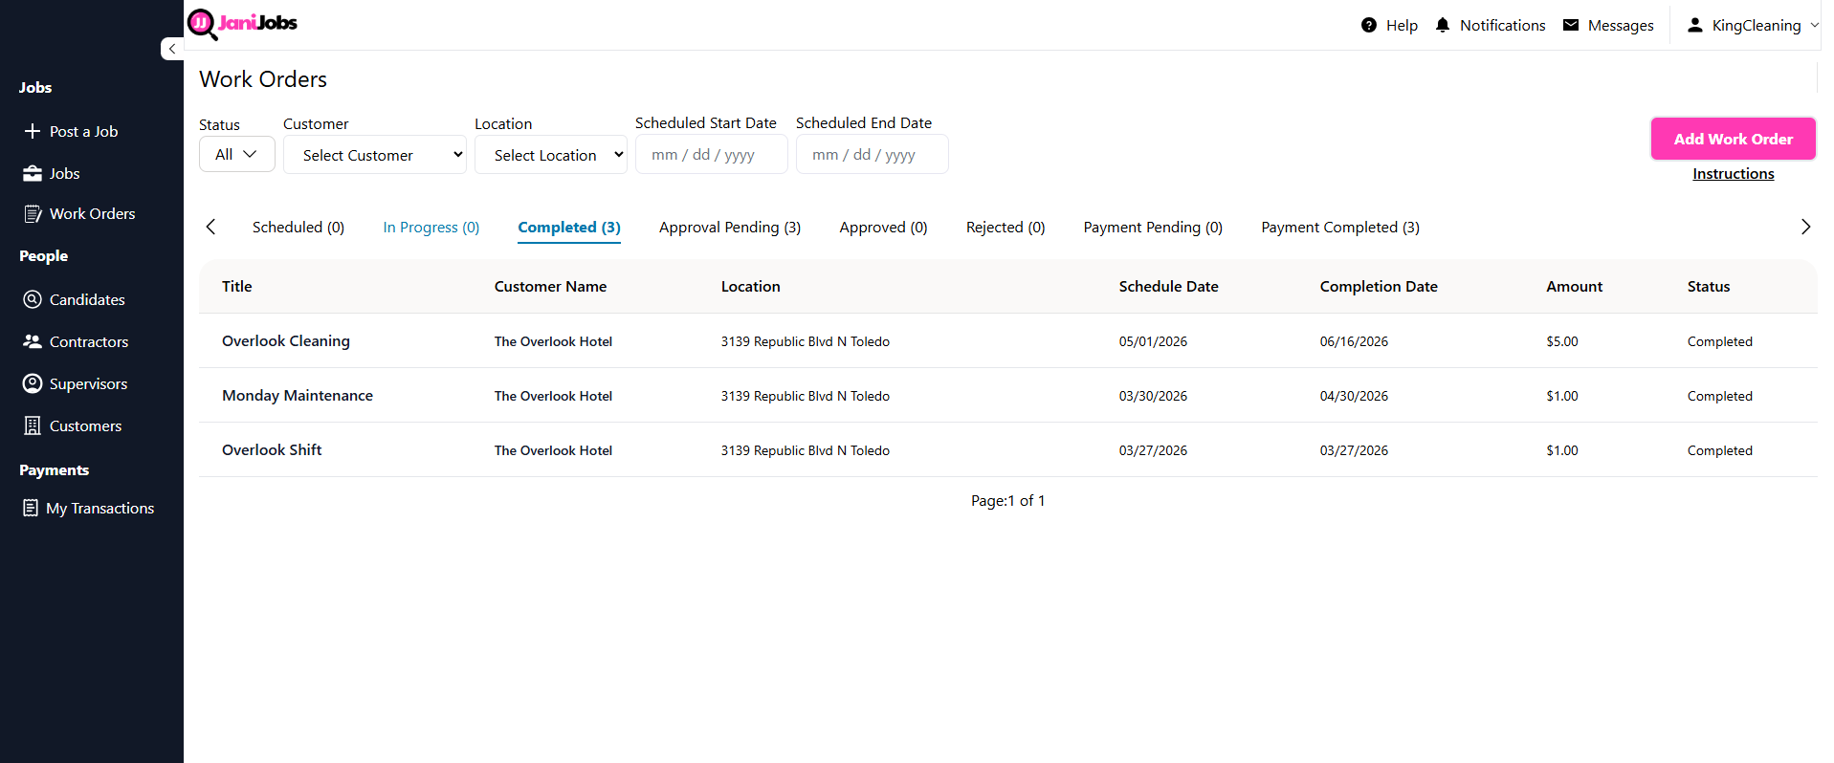
Task: Click the Customer Name column header
Action: pos(550,286)
